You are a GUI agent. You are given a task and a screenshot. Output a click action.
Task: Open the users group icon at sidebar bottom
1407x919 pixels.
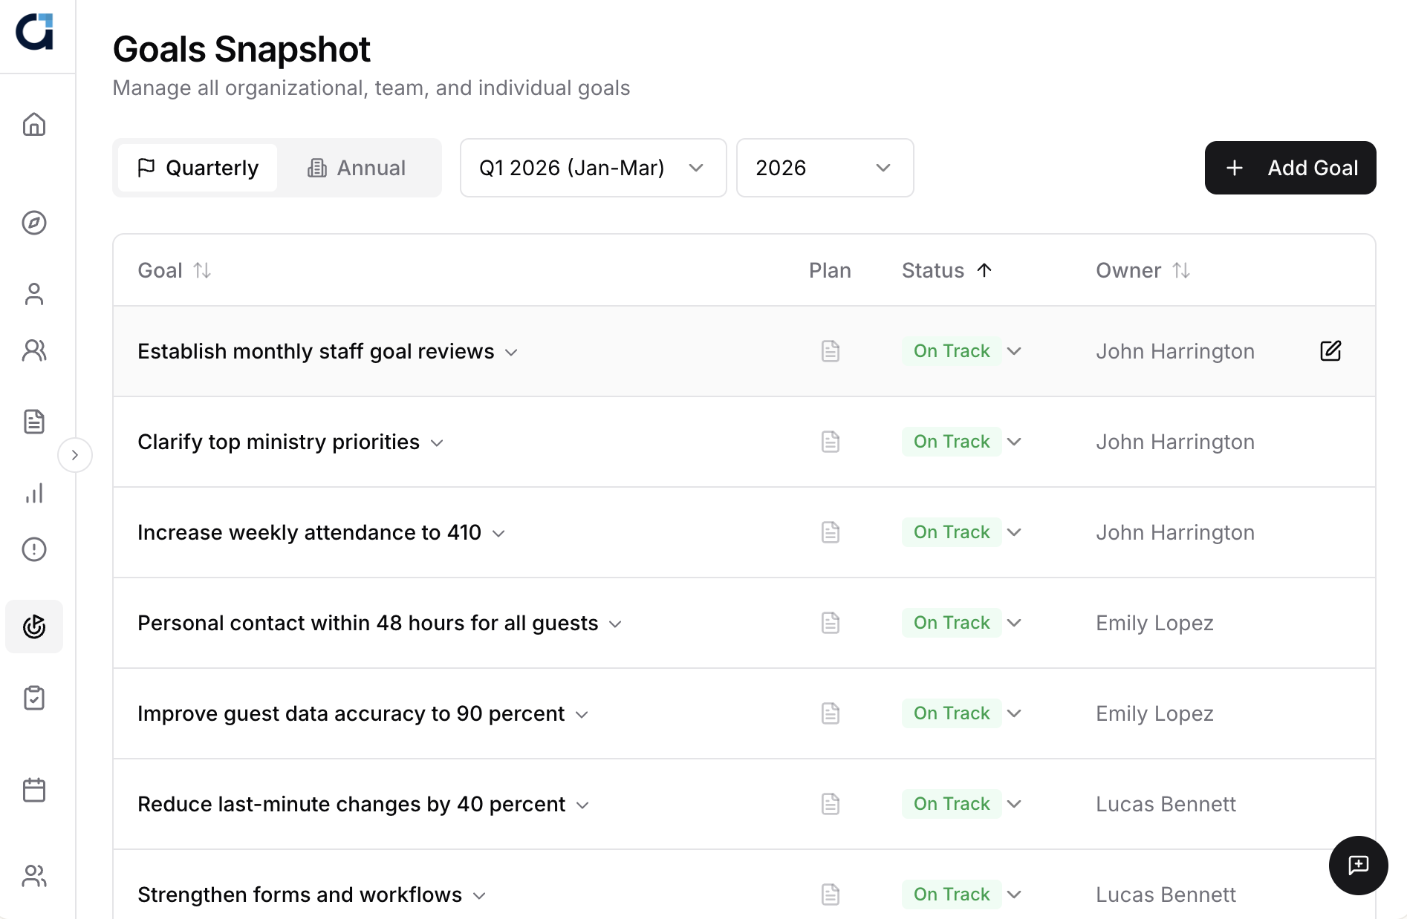click(x=34, y=876)
